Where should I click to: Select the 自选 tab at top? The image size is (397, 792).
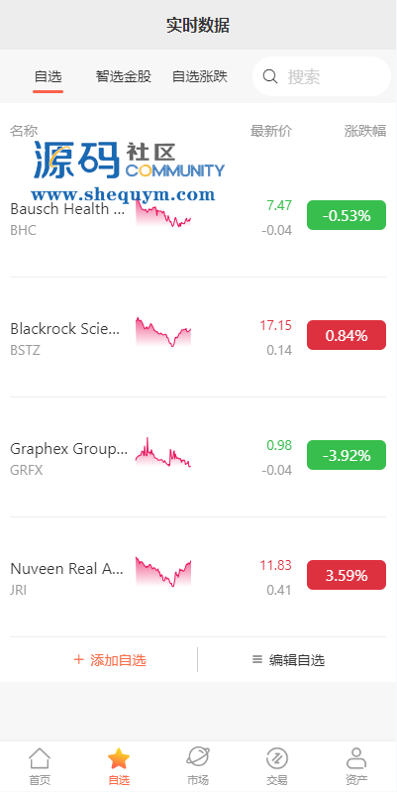click(x=48, y=77)
